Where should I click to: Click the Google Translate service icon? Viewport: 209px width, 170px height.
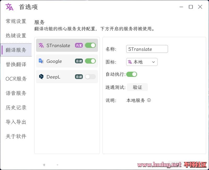[x=41, y=61]
